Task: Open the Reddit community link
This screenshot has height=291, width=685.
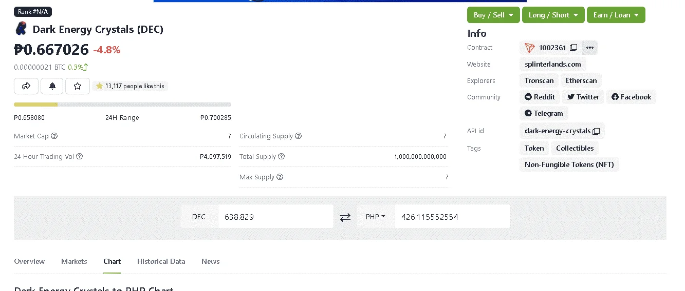Action: pyautogui.click(x=540, y=97)
